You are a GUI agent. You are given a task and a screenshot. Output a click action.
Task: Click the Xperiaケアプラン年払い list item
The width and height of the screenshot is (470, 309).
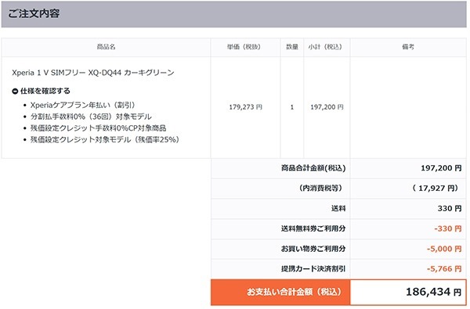83,105
